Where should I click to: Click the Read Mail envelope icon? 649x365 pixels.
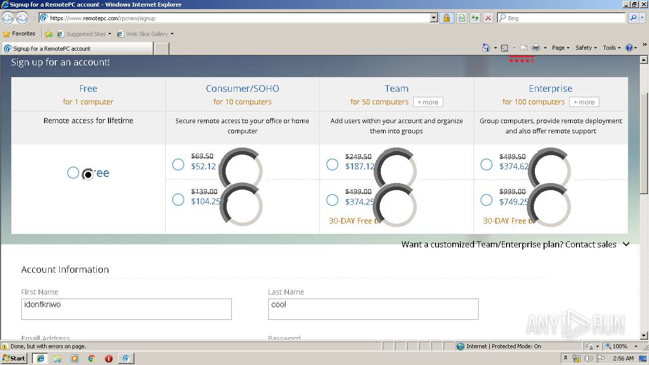[524, 48]
